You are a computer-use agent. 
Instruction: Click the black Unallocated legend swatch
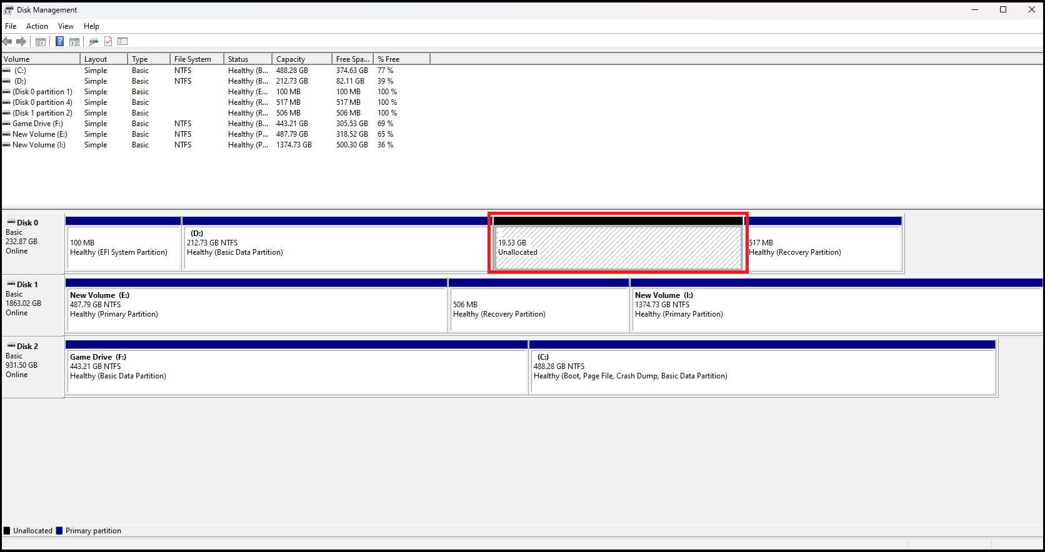click(x=7, y=531)
